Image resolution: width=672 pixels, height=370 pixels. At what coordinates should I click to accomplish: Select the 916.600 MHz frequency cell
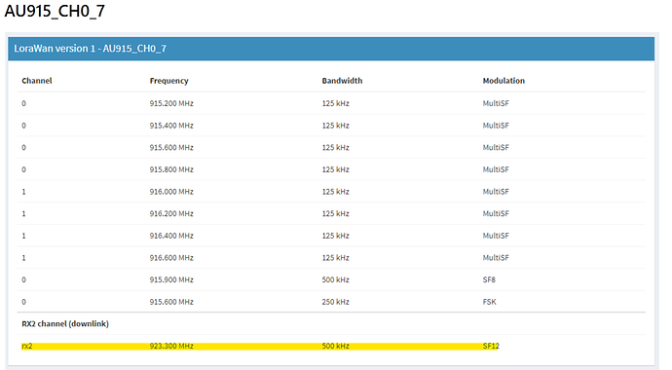171,258
